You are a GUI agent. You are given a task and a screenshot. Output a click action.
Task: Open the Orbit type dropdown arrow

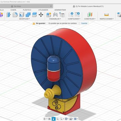[x=47, y=119]
